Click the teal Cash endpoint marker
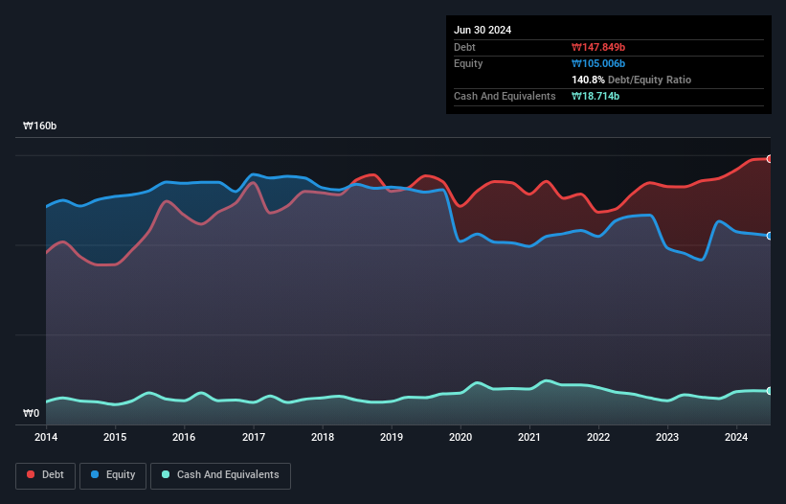The image size is (786, 504). tap(770, 391)
